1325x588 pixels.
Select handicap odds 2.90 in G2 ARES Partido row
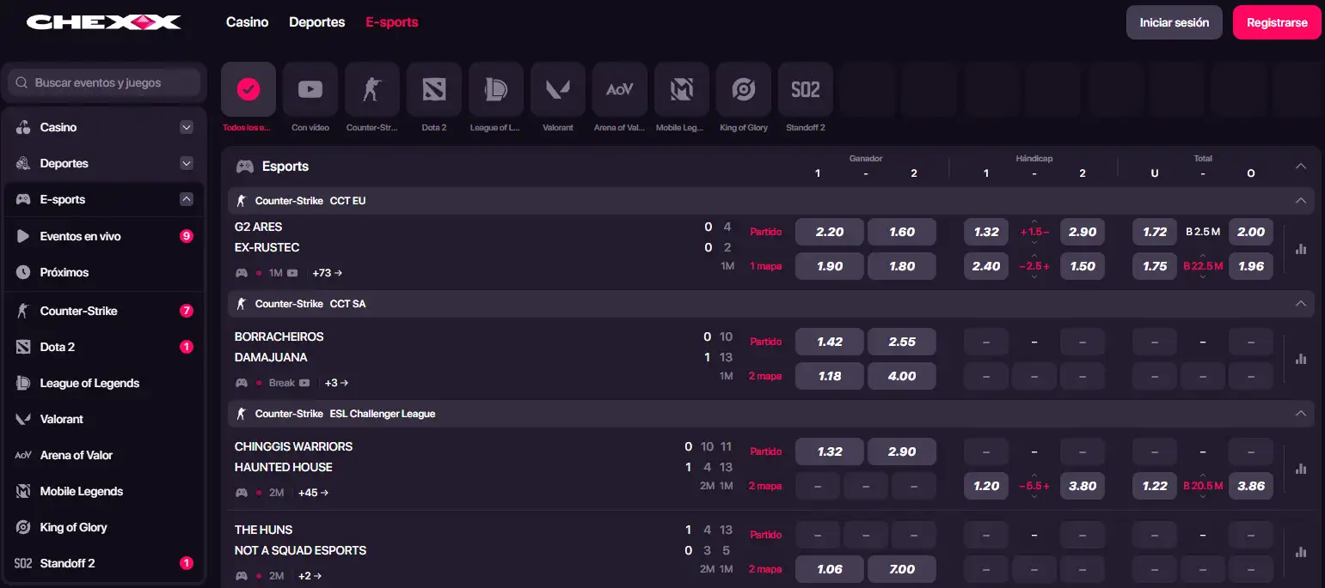[x=1083, y=232]
